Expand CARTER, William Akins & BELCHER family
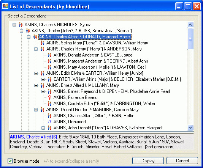Screen dimensions: 203x168 click(x=43, y=79)
